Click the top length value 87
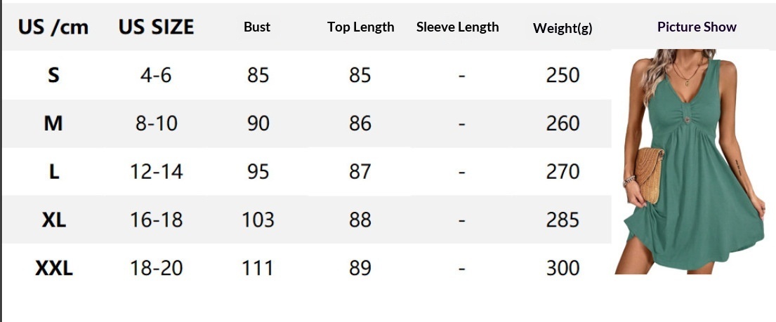This screenshot has width=776, height=322. [x=360, y=172]
